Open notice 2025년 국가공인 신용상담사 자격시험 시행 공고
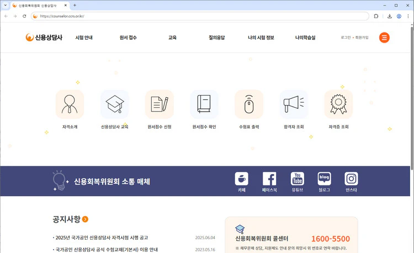 tap(102, 238)
